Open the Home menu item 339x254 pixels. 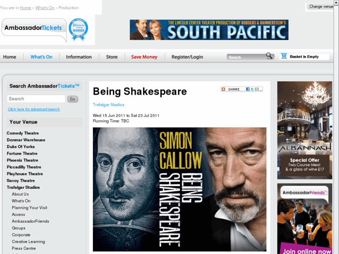pos(9,57)
